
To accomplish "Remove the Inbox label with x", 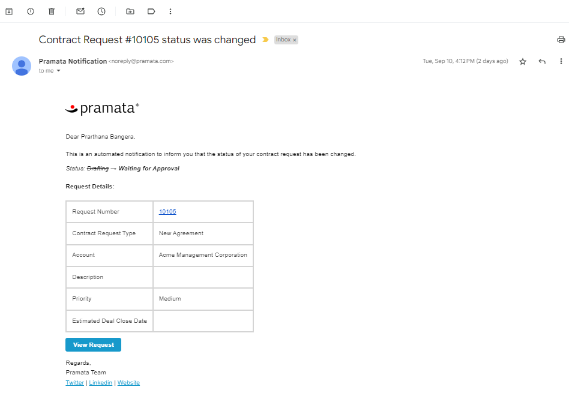I will pos(295,40).
